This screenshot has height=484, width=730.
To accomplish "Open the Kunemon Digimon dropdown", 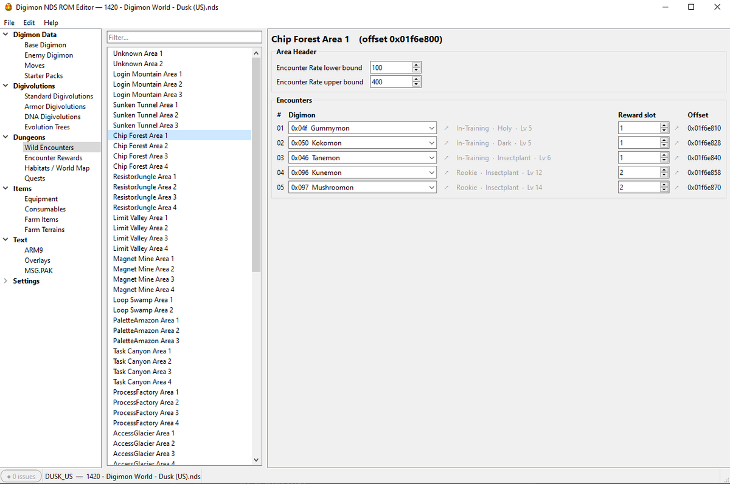I will (363, 172).
